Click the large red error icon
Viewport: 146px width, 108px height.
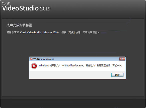(x=34, y=66)
